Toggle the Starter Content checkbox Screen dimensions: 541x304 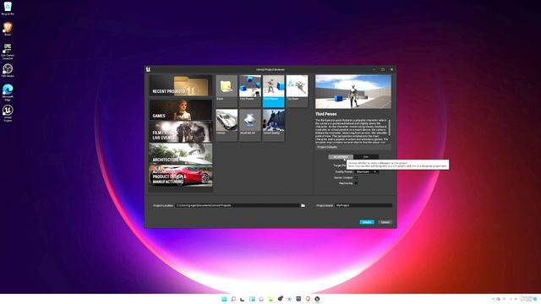356,177
